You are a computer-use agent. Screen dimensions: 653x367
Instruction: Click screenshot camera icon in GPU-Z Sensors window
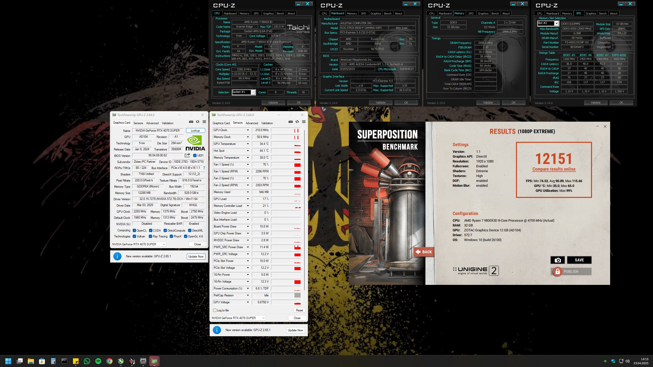290,122
